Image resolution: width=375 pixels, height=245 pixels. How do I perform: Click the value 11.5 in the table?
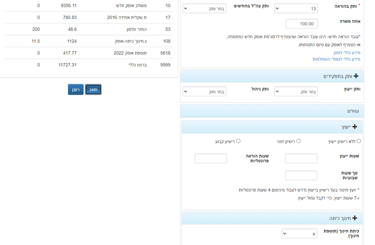(36, 41)
